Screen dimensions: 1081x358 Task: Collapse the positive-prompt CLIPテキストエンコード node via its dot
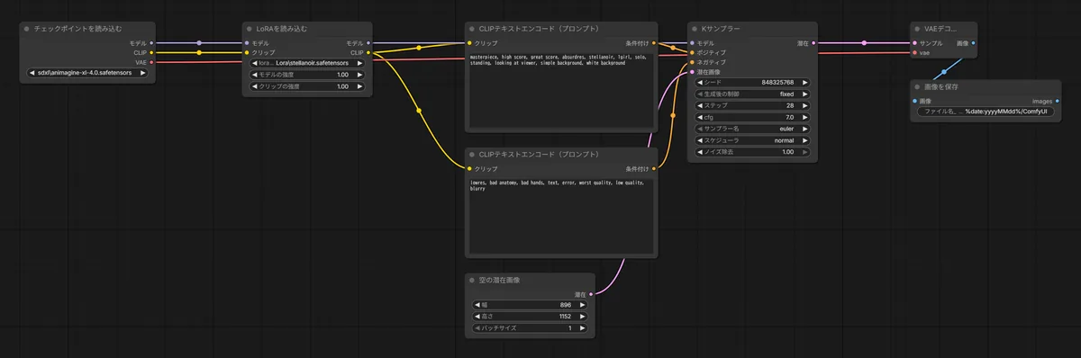pyautogui.click(x=472, y=29)
